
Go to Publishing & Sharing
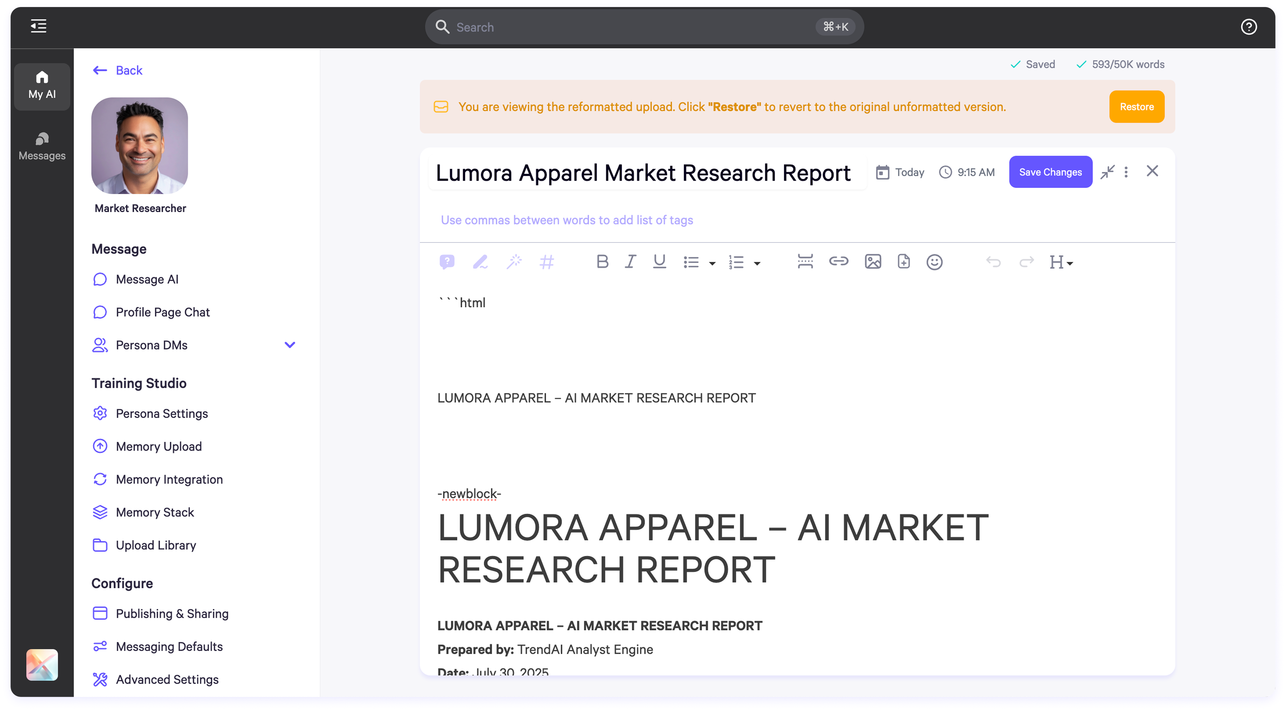[x=172, y=613]
